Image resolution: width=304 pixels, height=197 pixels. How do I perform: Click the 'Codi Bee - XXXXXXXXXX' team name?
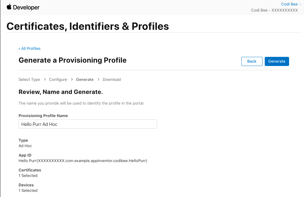[x=274, y=10]
